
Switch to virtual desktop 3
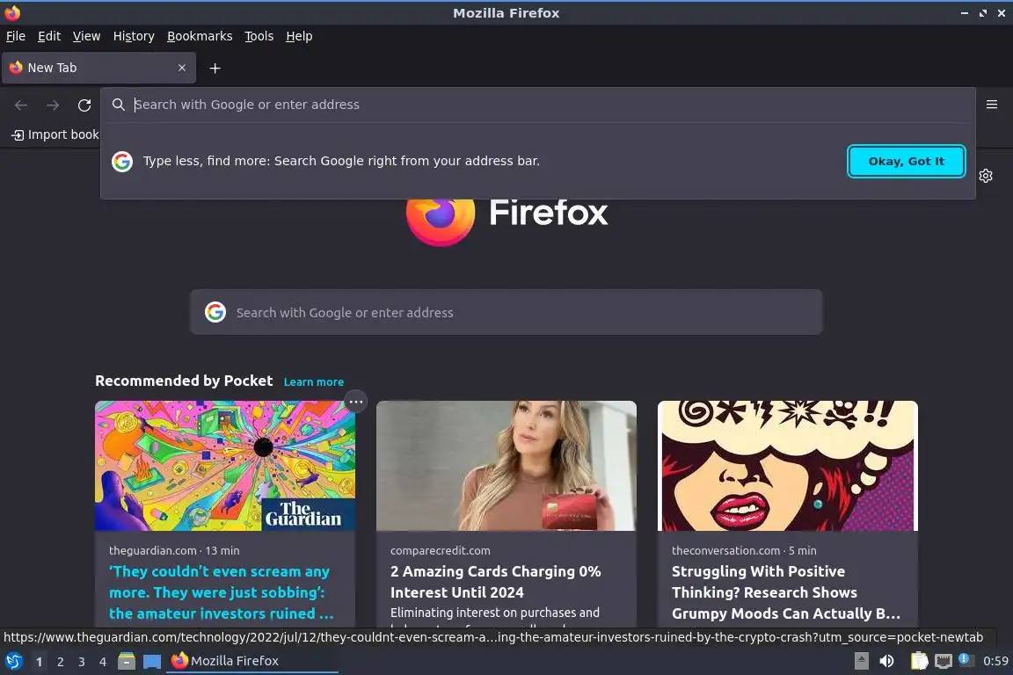[x=82, y=662]
